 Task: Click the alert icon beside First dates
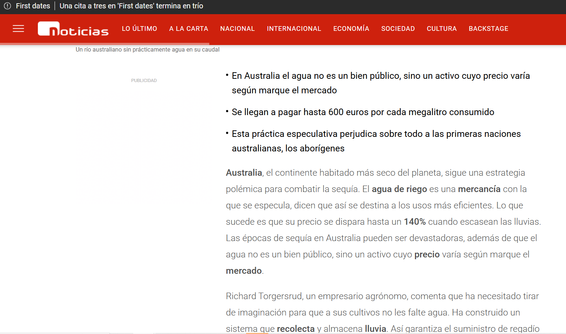coord(7,6)
